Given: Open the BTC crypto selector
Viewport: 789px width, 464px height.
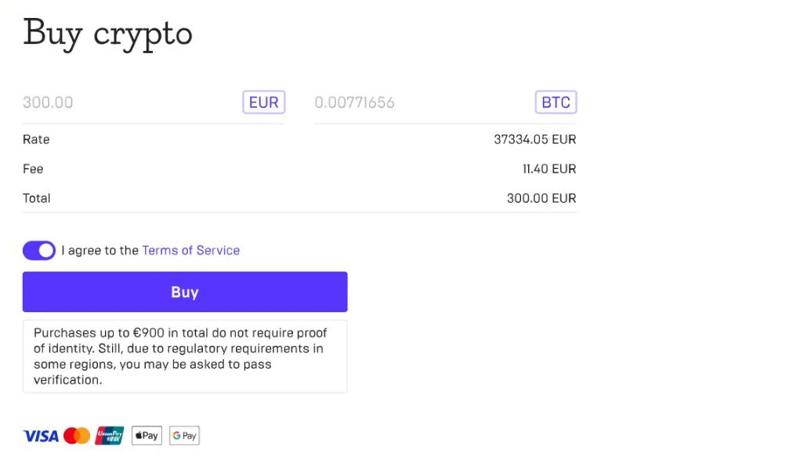Looking at the screenshot, I should [x=556, y=103].
